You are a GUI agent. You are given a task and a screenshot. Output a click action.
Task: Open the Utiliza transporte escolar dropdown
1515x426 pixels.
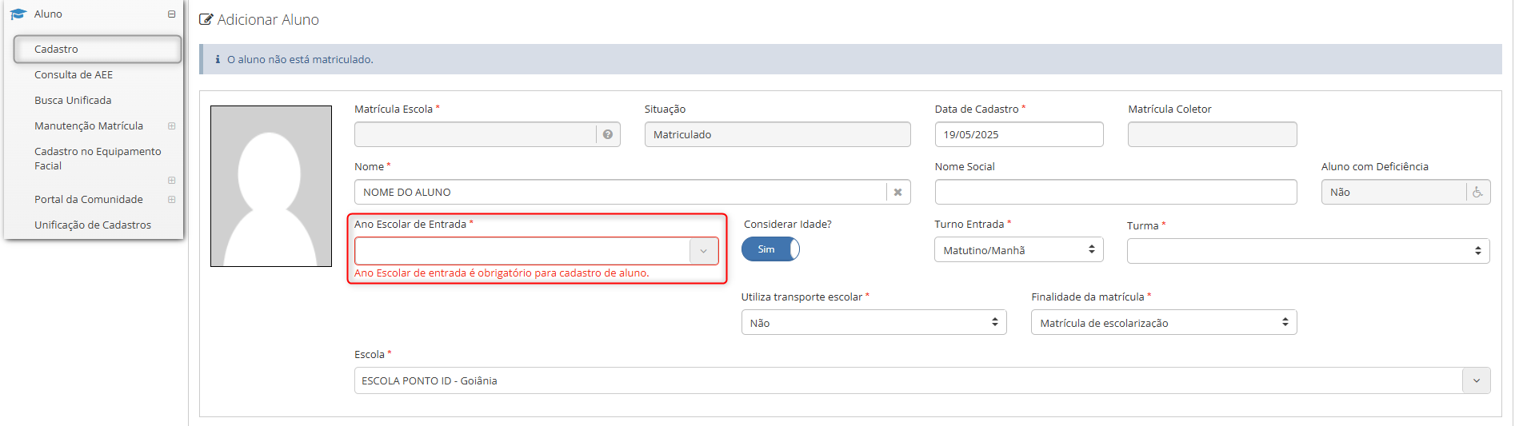873,323
